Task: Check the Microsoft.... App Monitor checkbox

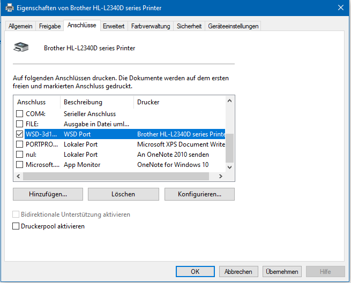Action: point(19,165)
